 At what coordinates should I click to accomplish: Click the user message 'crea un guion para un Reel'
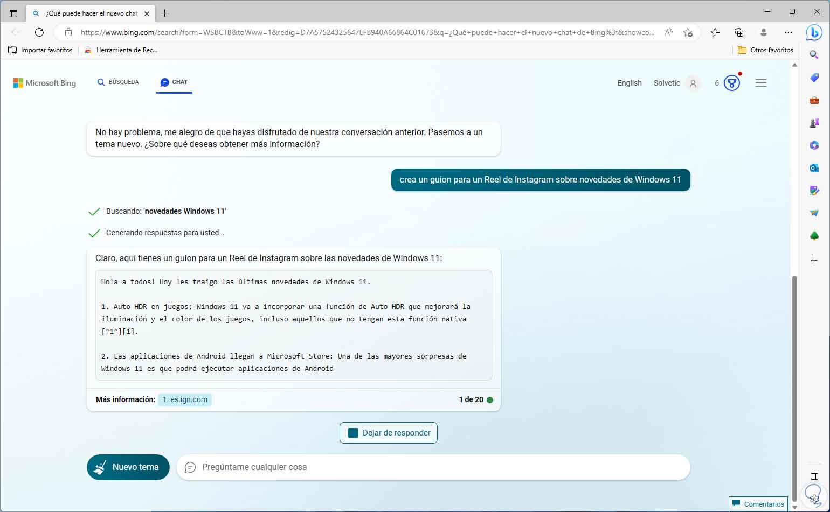pyautogui.click(x=541, y=180)
